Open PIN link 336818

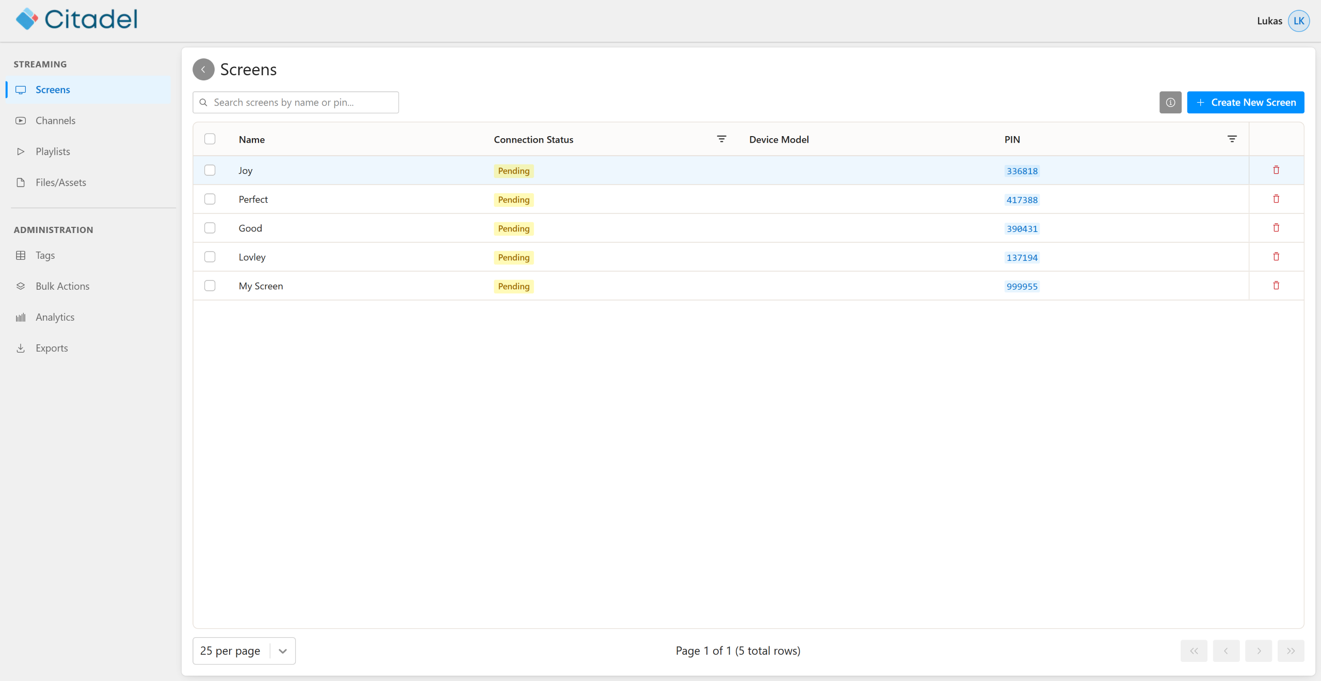pos(1022,171)
